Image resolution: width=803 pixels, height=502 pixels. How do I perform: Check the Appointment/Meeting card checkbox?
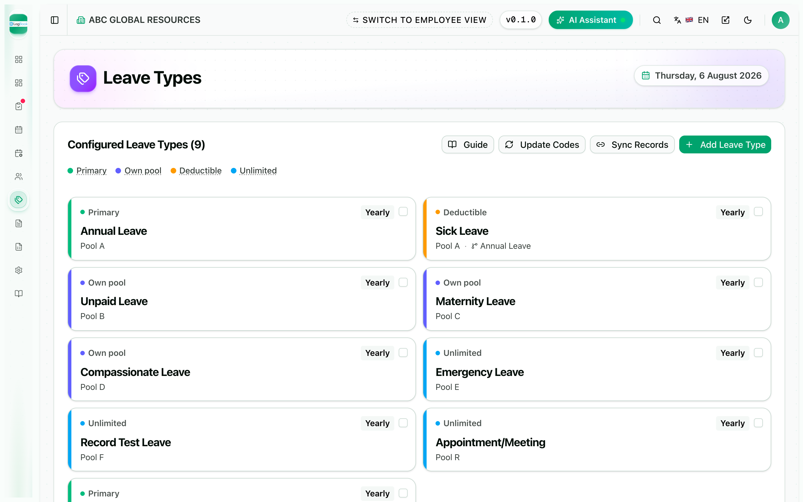(758, 423)
